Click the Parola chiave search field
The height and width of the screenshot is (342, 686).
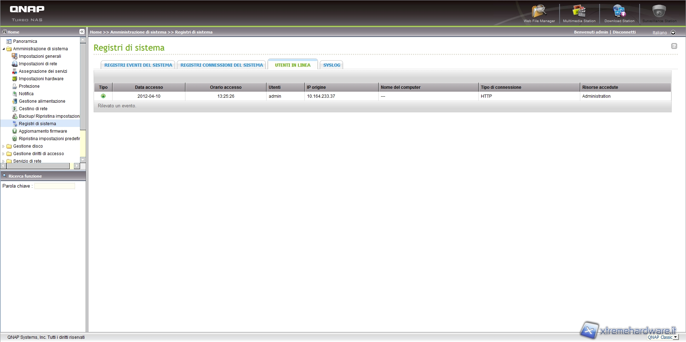55,186
